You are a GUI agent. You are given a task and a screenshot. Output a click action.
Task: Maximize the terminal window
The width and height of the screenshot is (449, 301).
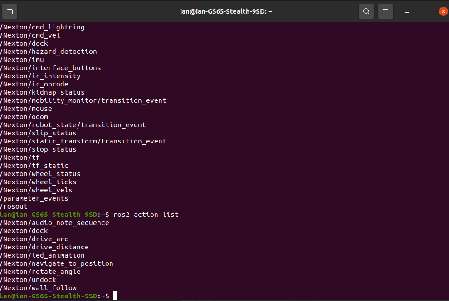click(x=425, y=11)
